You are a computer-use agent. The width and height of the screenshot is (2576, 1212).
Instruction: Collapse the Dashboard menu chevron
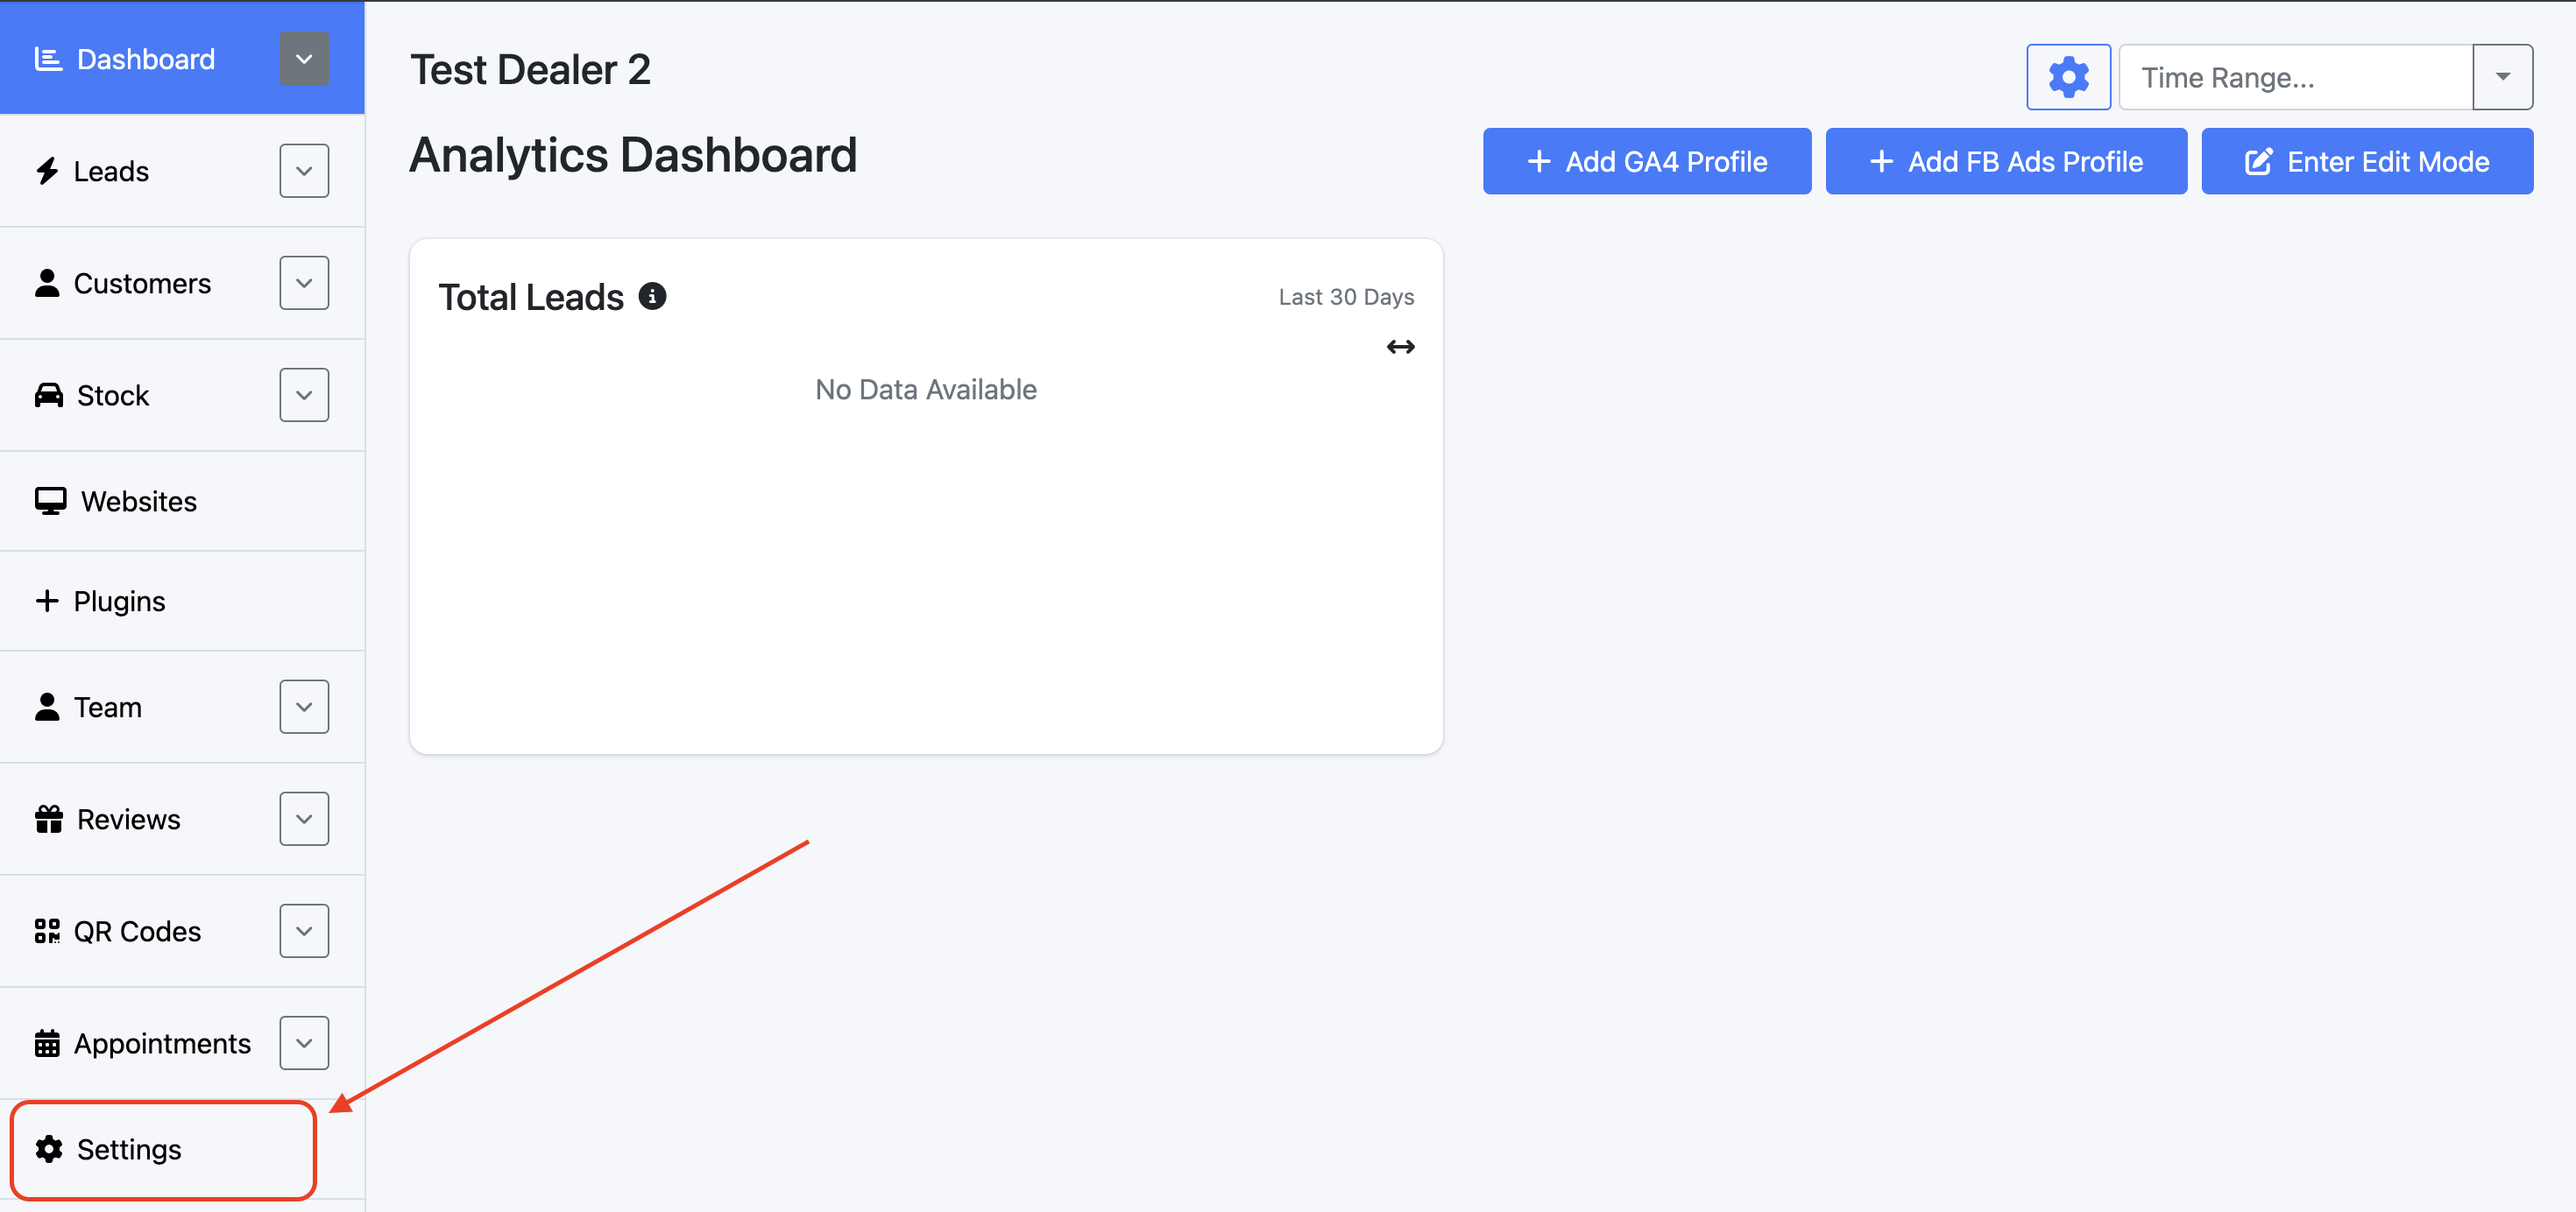pos(304,59)
